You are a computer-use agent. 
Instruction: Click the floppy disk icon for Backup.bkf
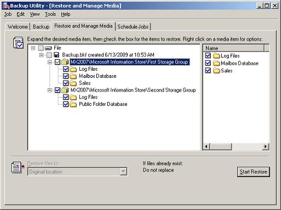click(x=56, y=55)
